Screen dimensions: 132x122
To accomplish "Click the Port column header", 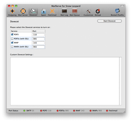I will 39,31.
